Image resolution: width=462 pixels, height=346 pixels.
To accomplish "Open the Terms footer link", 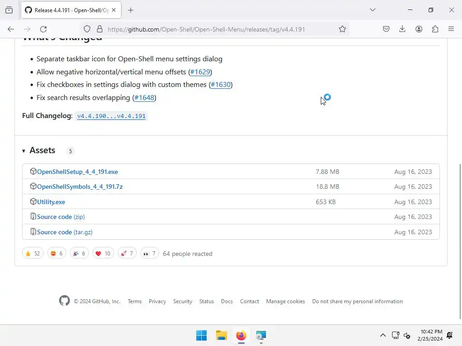I will (134, 301).
